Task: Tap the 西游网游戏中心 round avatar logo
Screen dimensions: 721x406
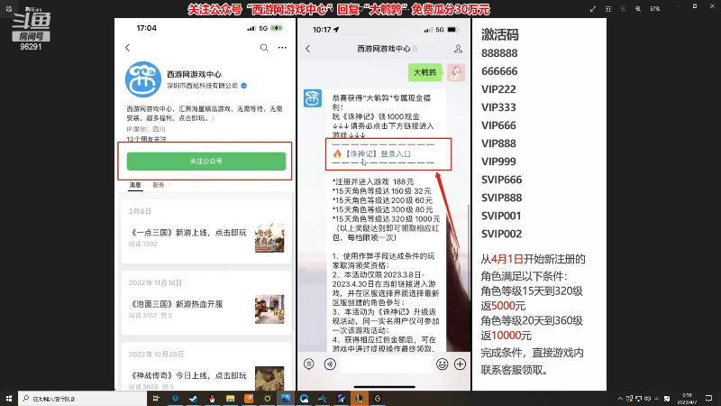Action: pyautogui.click(x=143, y=79)
